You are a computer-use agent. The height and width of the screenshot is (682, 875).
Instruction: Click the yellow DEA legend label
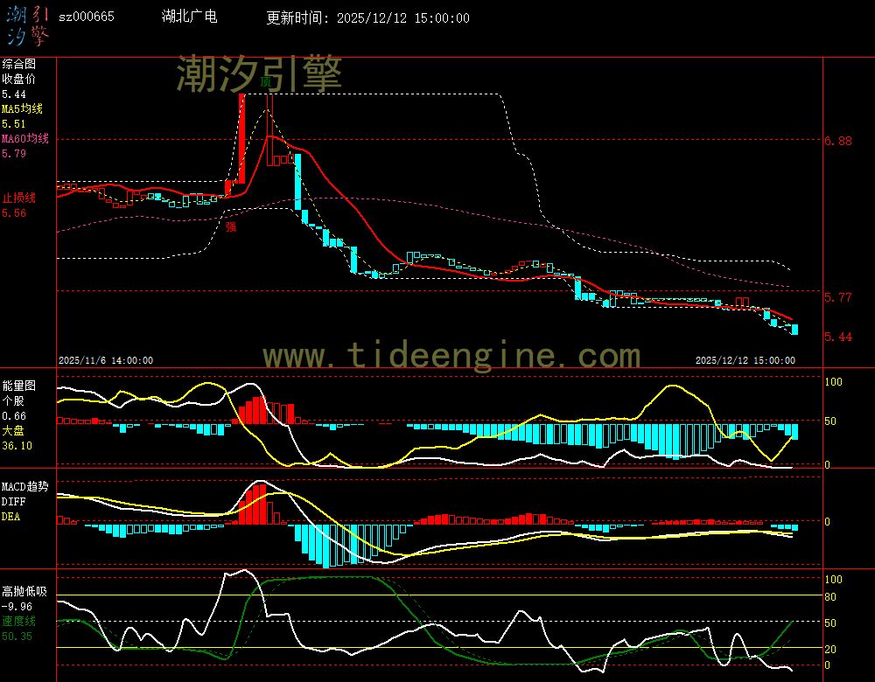pyautogui.click(x=10, y=517)
